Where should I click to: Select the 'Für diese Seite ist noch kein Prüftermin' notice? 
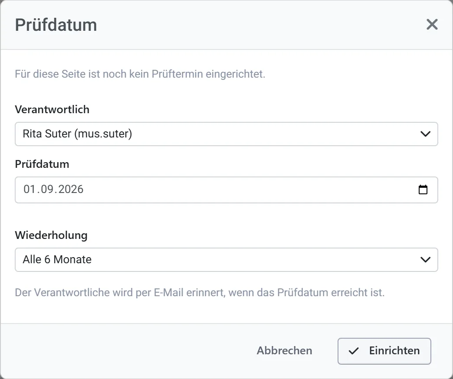pos(140,74)
